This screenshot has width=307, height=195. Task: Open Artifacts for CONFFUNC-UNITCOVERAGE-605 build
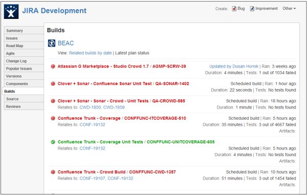287,161
